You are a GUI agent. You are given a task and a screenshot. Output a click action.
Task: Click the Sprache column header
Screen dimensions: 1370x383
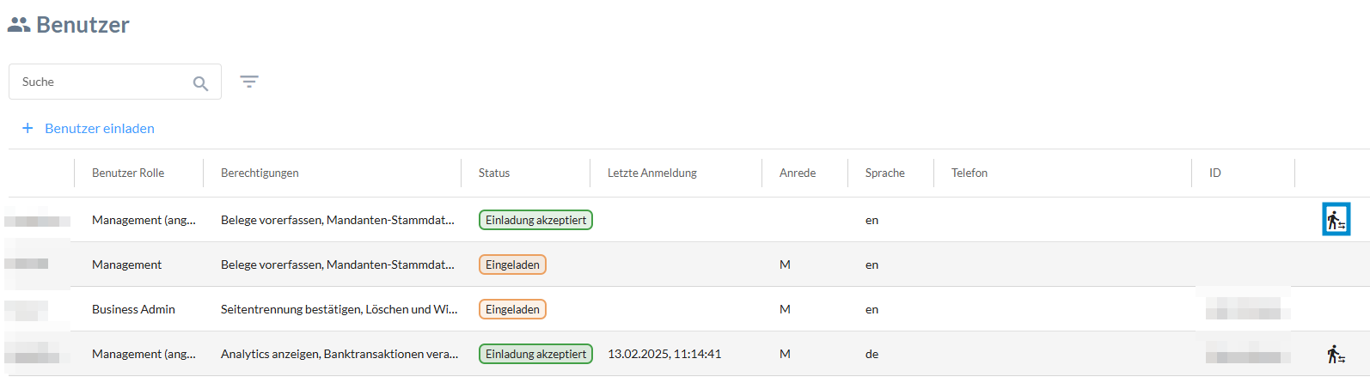pyautogui.click(x=885, y=173)
